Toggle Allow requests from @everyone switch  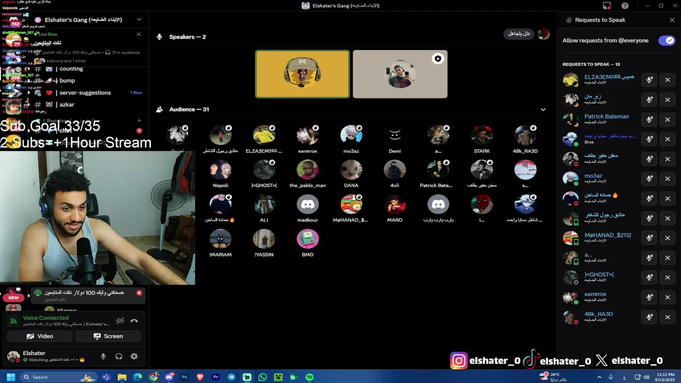coord(666,40)
